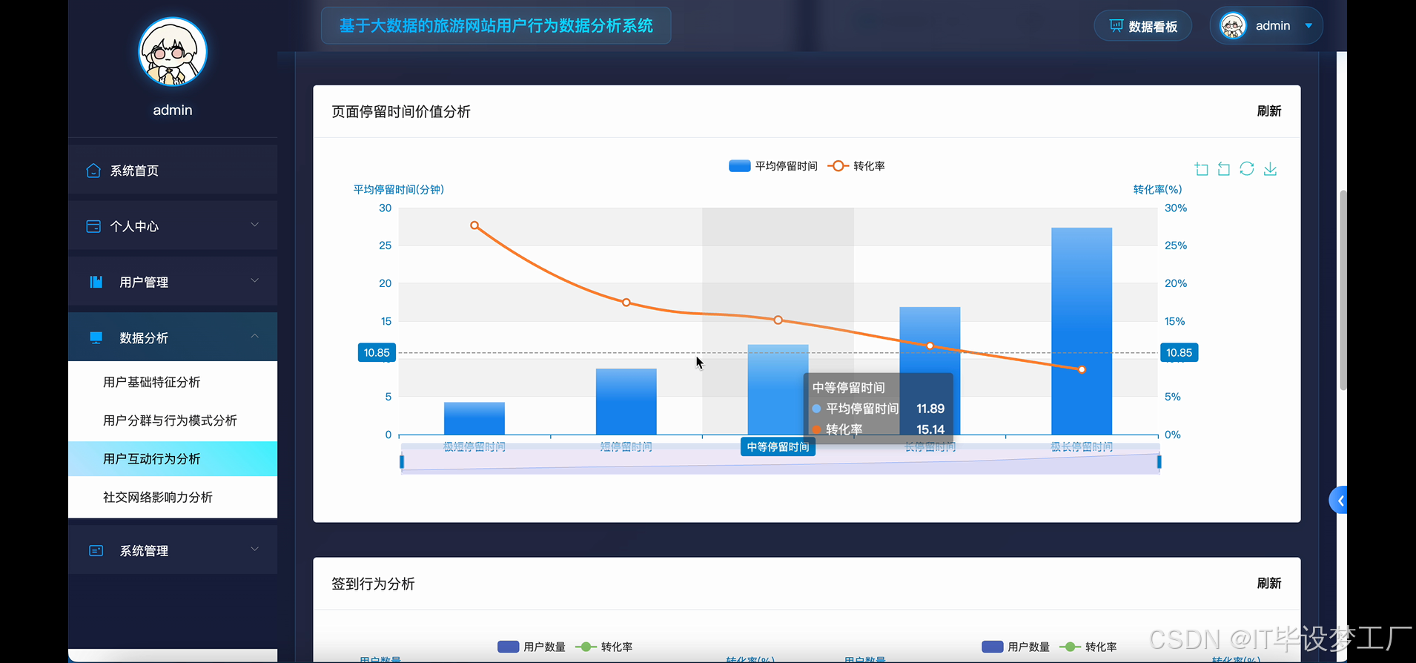
Task: Click the 转化率(%) axis title
Action: (x=1157, y=190)
